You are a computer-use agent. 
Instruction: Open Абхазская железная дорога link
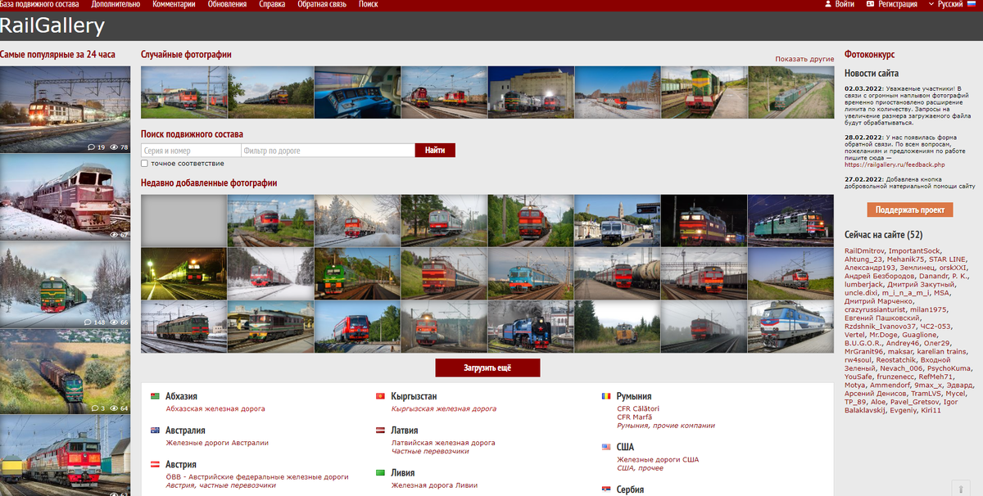point(215,408)
